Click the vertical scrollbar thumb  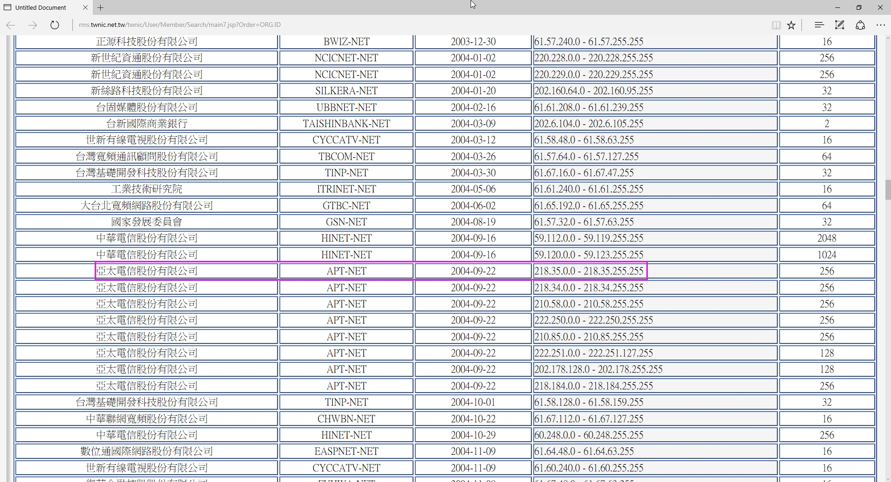click(888, 190)
